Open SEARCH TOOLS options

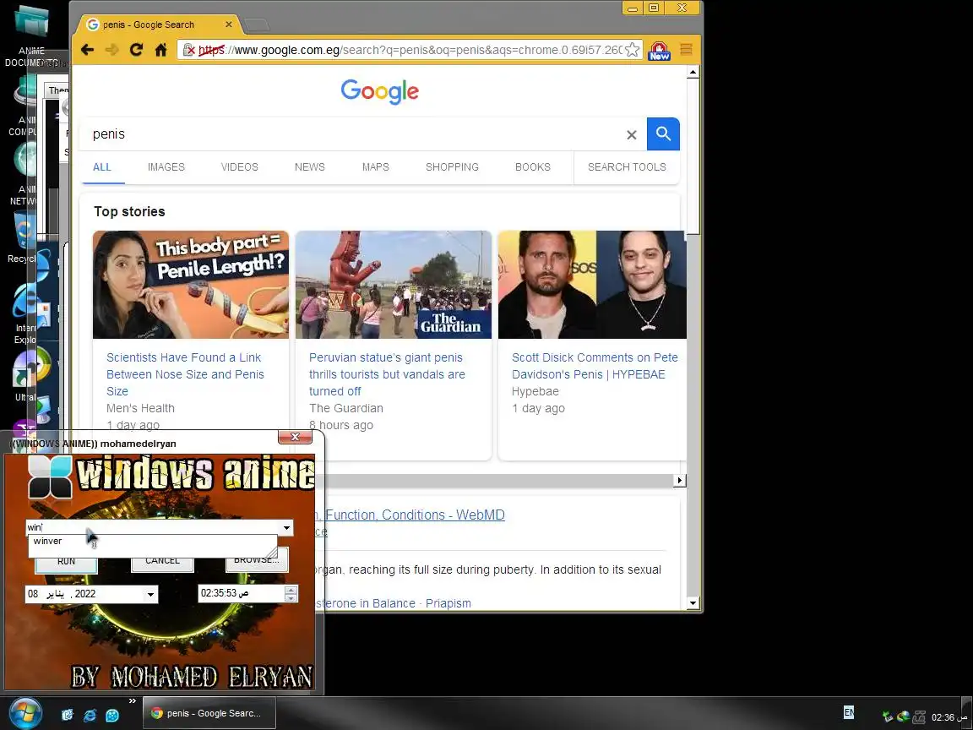(x=627, y=167)
